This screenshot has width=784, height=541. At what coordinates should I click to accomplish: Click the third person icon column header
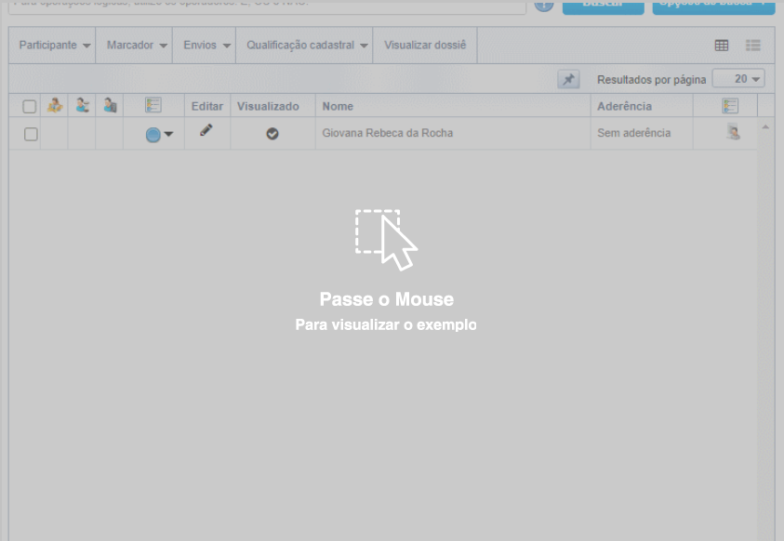110,106
